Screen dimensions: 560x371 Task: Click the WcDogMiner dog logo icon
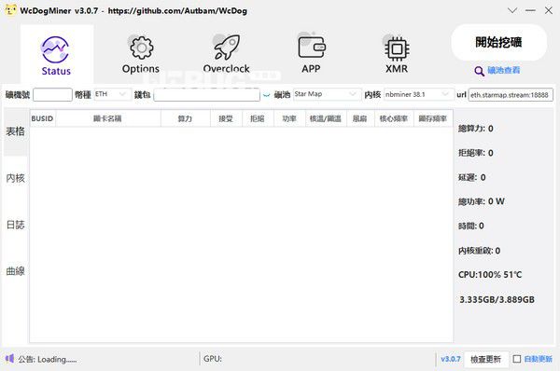tap(10, 10)
